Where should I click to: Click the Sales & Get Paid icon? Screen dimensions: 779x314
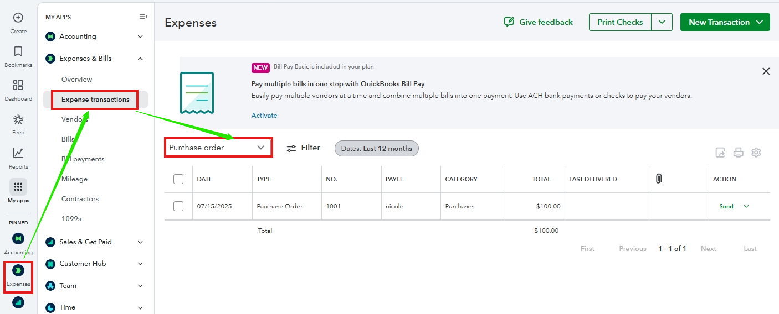pyautogui.click(x=50, y=242)
